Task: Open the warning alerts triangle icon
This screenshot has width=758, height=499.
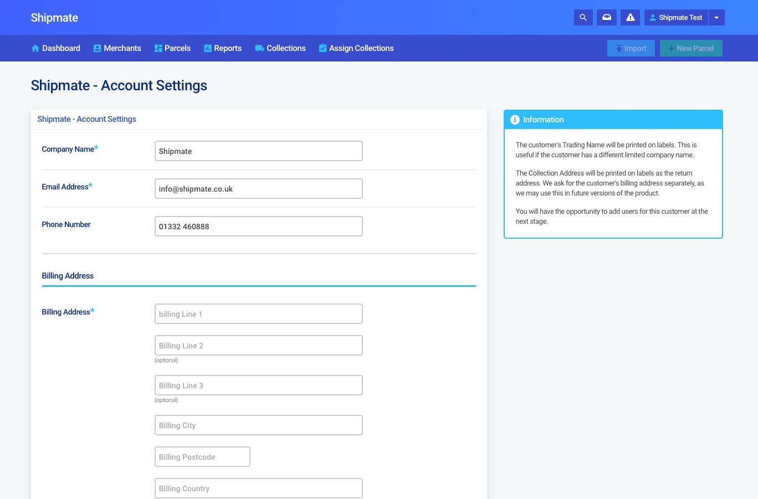Action: [x=631, y=18]
